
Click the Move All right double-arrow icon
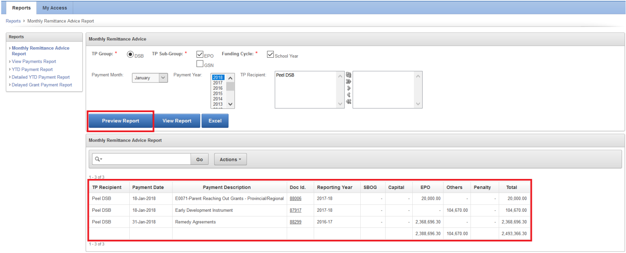tap(348, 81)
